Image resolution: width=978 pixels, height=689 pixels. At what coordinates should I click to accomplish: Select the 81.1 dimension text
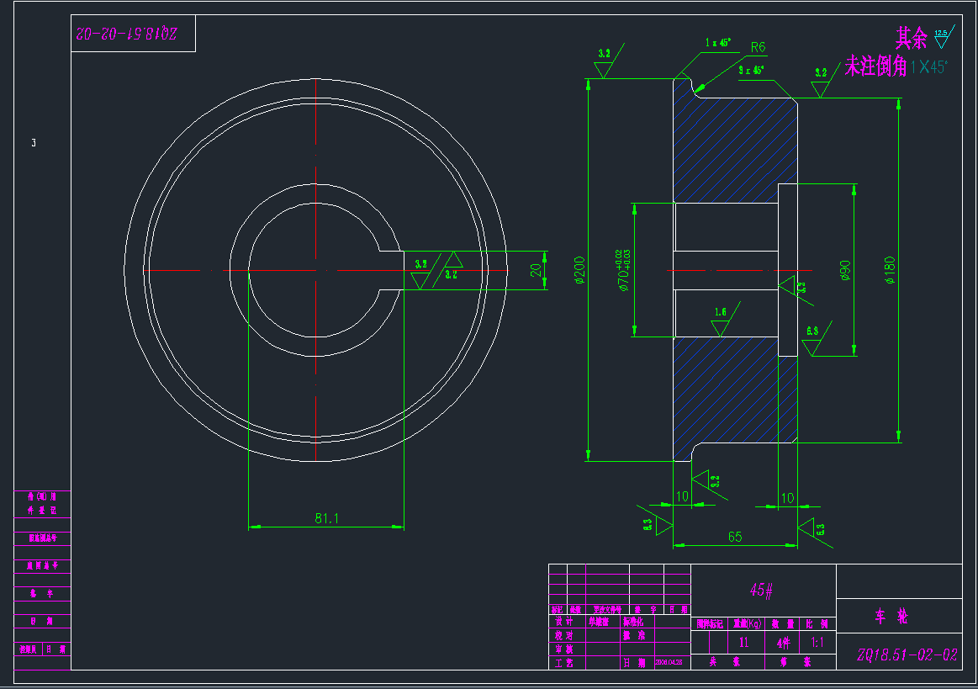tap(326, 519)
